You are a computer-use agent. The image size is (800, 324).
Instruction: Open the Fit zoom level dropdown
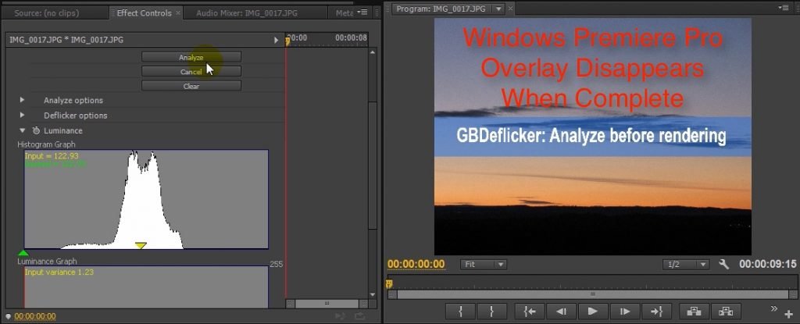tap(483, 265)
